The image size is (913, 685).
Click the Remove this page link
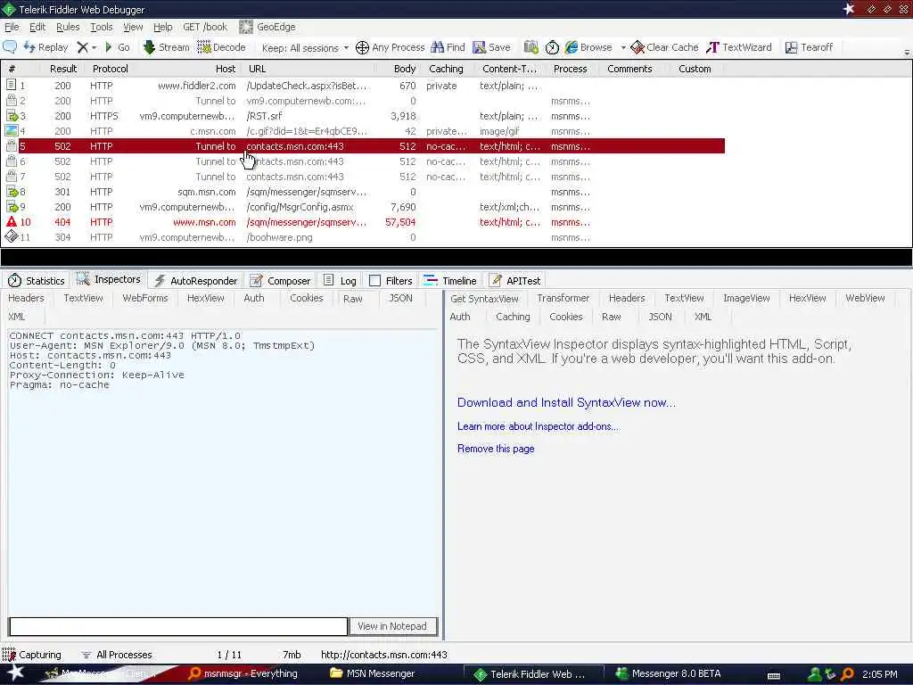pyautogui.click(x=496, y=449)
